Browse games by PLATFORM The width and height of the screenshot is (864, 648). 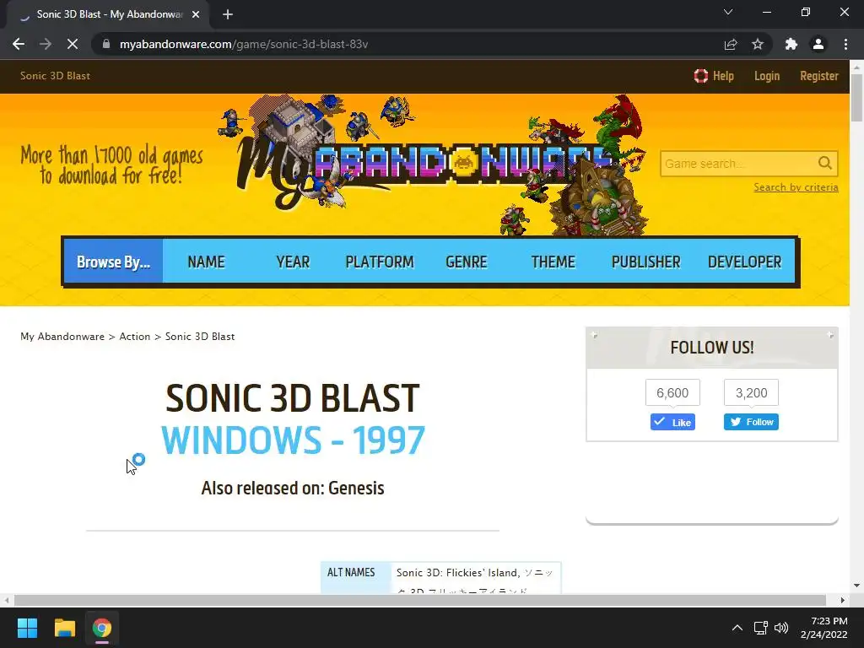[379, 262]
